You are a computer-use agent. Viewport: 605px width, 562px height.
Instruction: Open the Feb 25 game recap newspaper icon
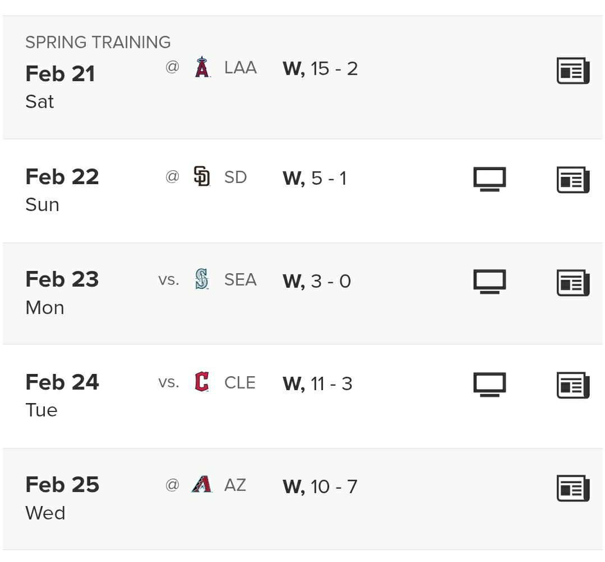pos(572,488)
